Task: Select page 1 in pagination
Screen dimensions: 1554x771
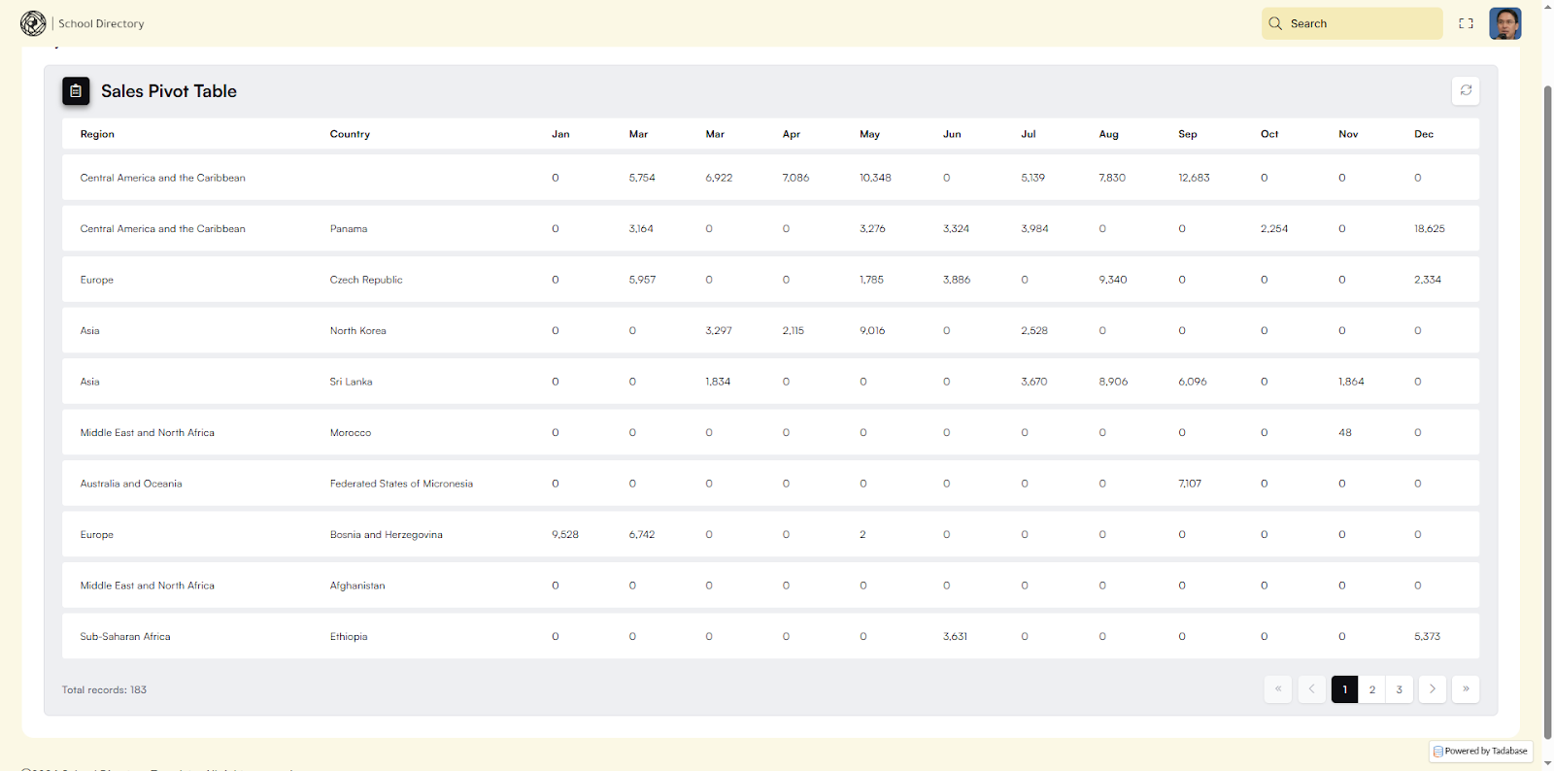Action: tap(1344, 689)
